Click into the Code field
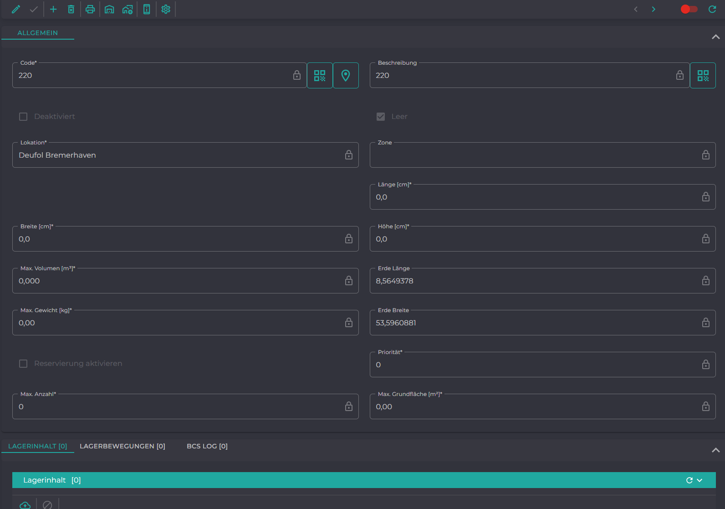The width and height of the screenshot is (725, 509). [159, 75]
